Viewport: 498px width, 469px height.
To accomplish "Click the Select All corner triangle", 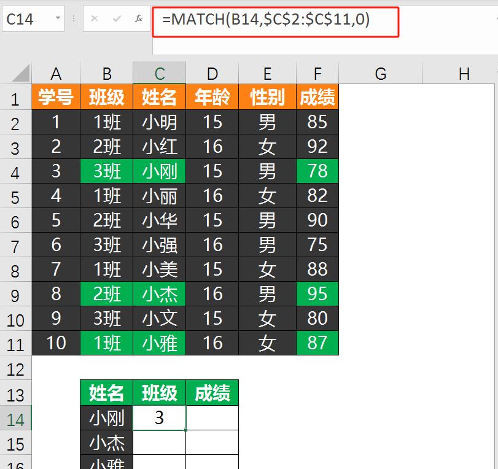I will coord(21,73).
